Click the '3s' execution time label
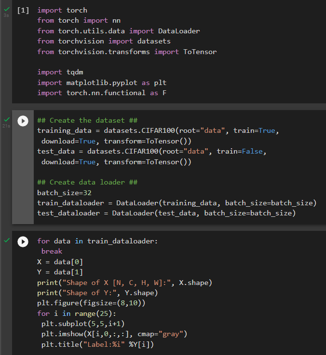The width and height of the screenshot is (326, 355). click(x=6, y=15)
